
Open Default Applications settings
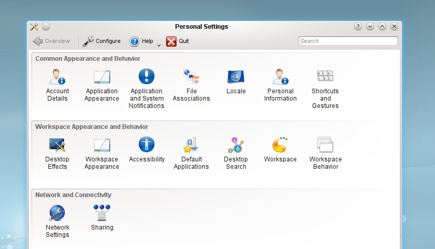click(x=191, y=153)
